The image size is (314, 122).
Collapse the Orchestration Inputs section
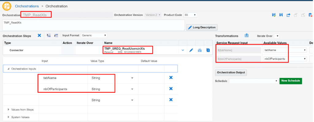(8, 69)
